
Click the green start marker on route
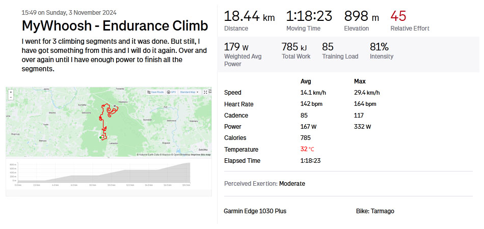point(100,137)
